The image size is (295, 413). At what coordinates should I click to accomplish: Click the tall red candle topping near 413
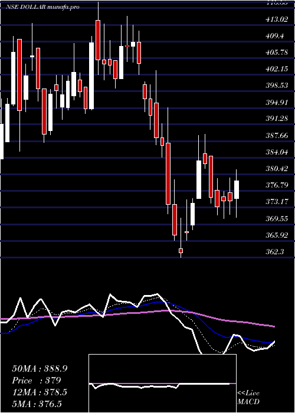click(x=98, y=40)
